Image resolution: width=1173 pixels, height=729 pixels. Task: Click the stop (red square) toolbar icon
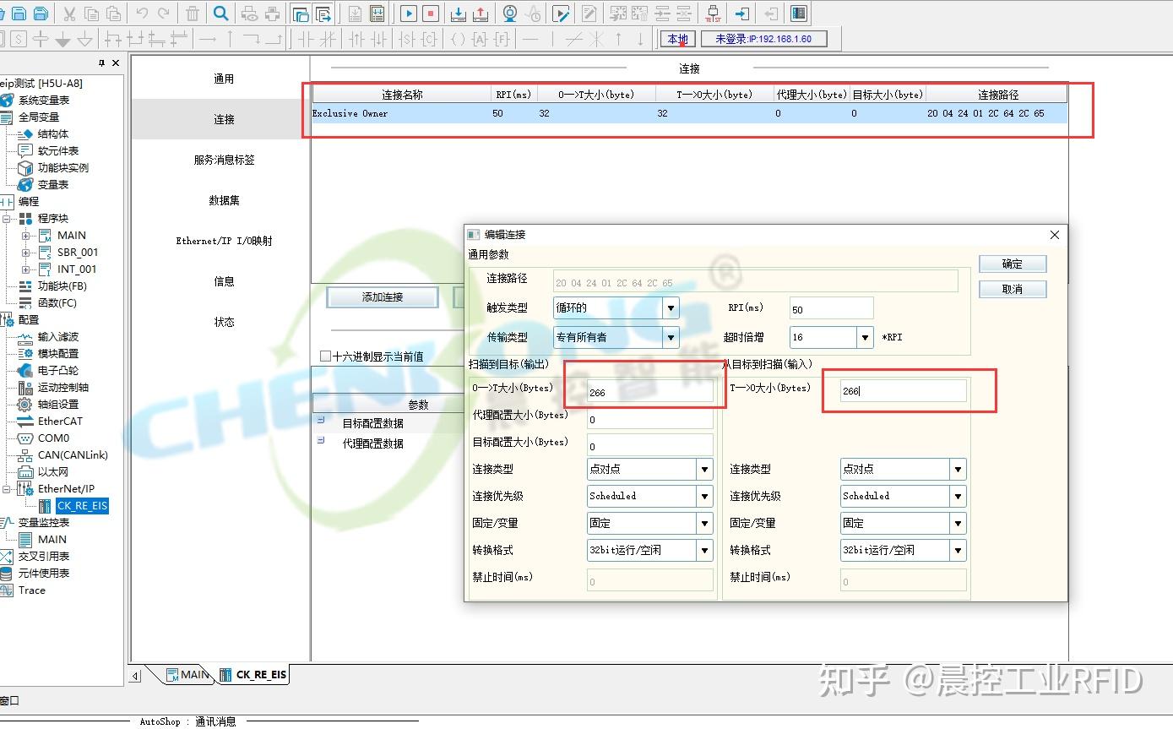click(x=431, y=14)
